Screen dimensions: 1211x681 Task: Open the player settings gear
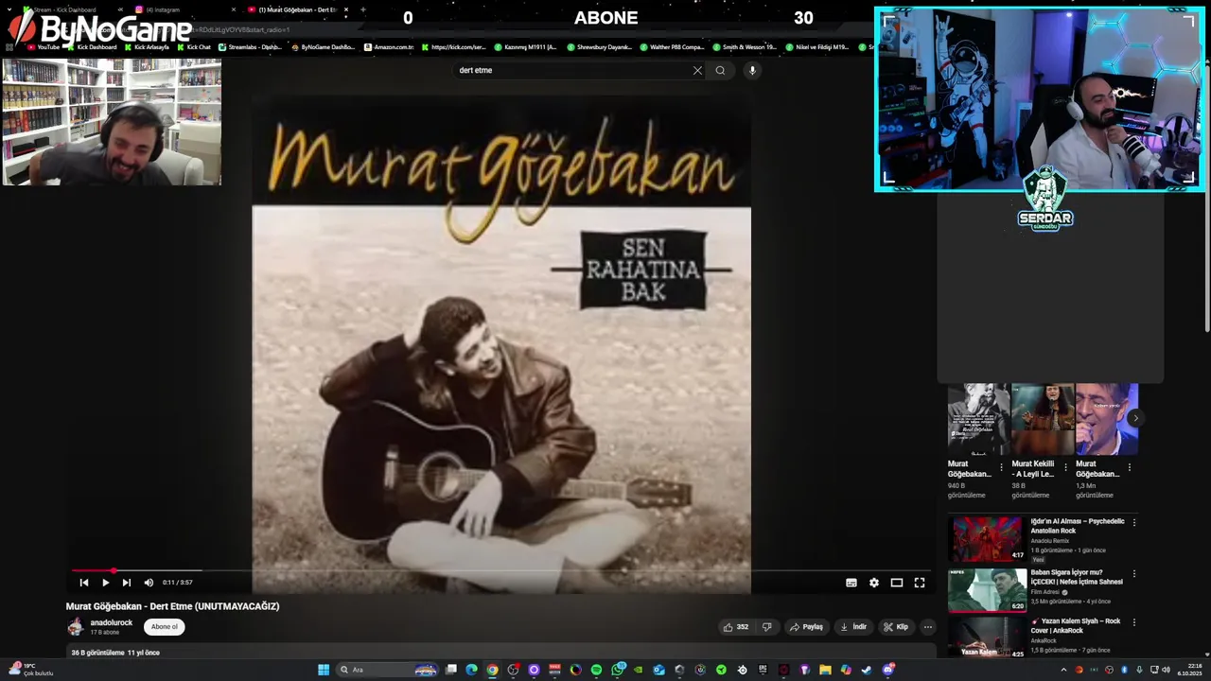click(x=874, y=583)
